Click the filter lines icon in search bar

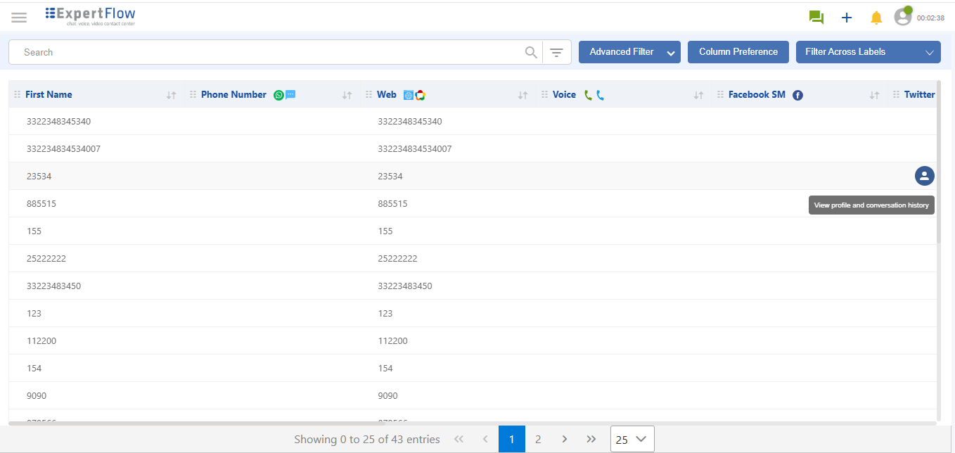pos(556,52)
